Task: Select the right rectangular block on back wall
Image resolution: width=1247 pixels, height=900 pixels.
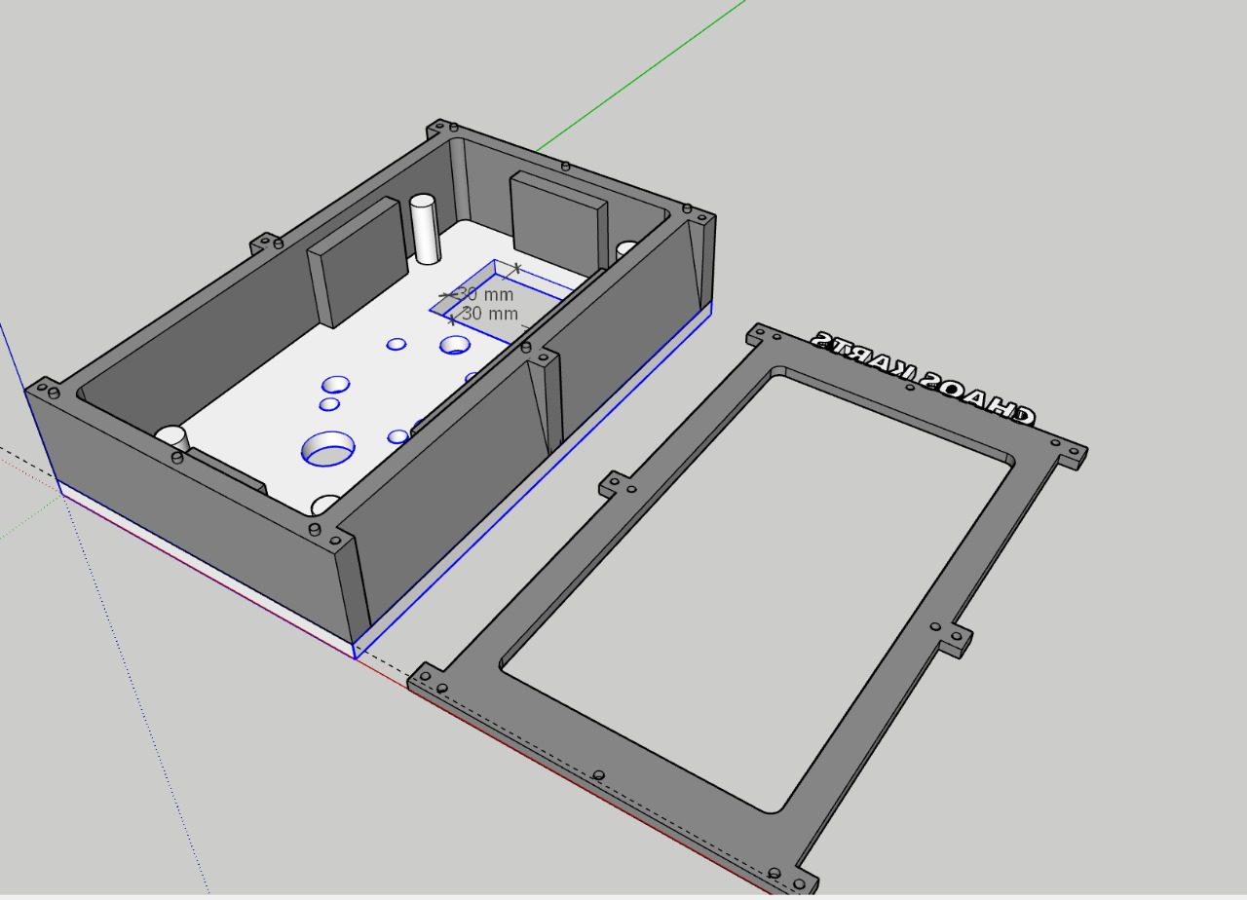Action: pos(557,219)
